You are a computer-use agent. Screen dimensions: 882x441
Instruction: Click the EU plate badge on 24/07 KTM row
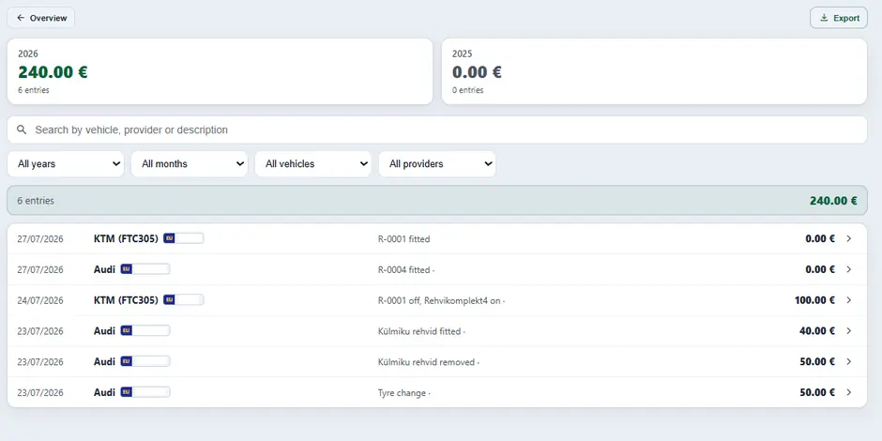tap(183, 300)
